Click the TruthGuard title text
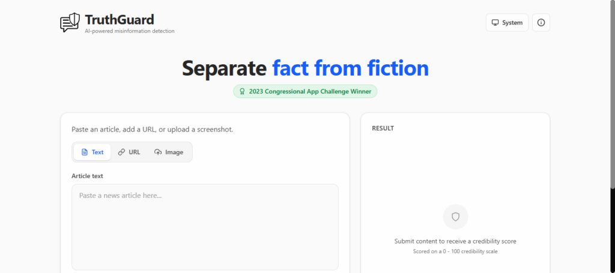Screen dimensions: 615x273 (x=120, y=20)
